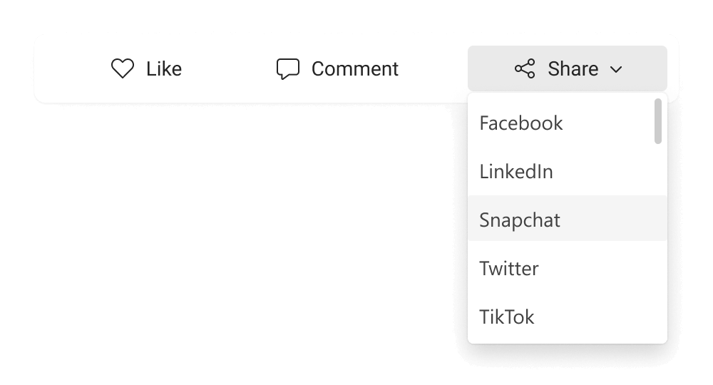The height and width of the screenshot is (385, 713).
Task: Click the "Comment" text label
Action: [x=355, y=69]
